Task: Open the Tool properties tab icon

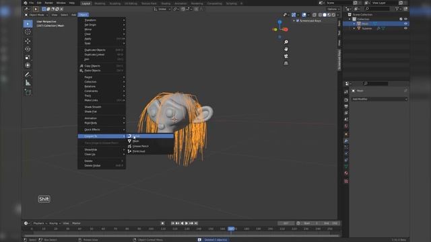Action: point(346,91)
